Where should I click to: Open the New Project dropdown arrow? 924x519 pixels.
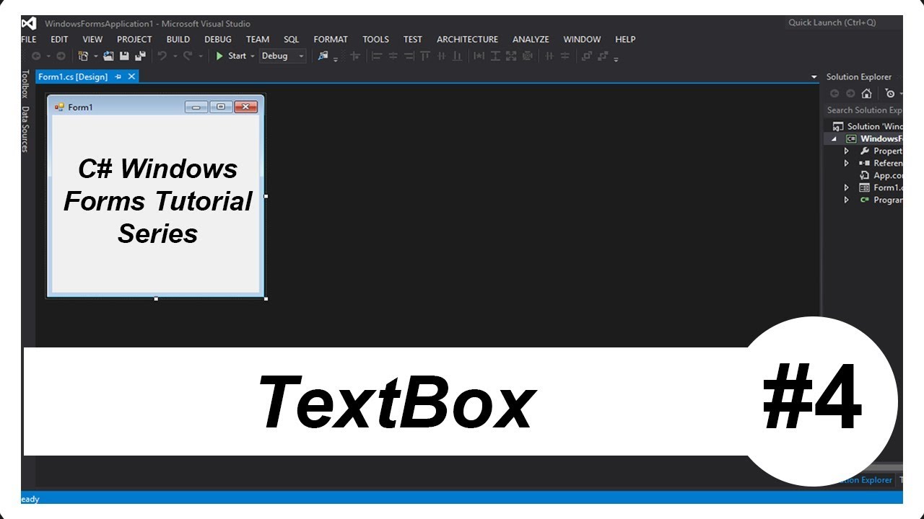(95, 56)
